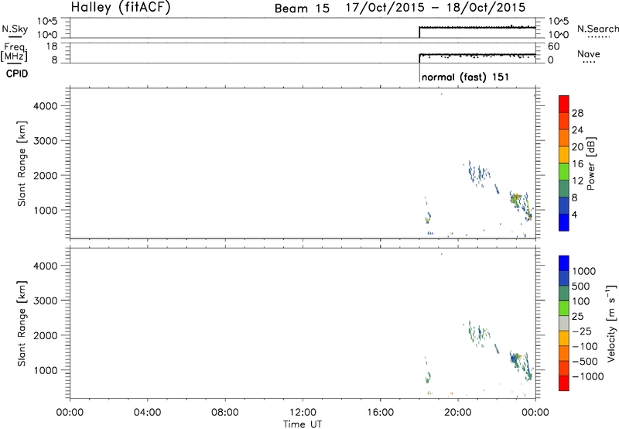This screenshot has width=619, height=429.
Task: Click the "04:00" time tick label
Action: pyautogui.click(x=147, y=413)
